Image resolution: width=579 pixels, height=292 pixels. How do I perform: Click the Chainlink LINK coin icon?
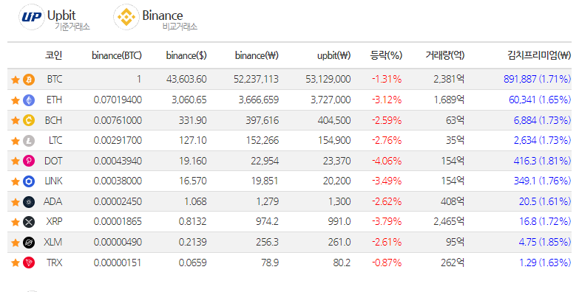click(29, 181)
